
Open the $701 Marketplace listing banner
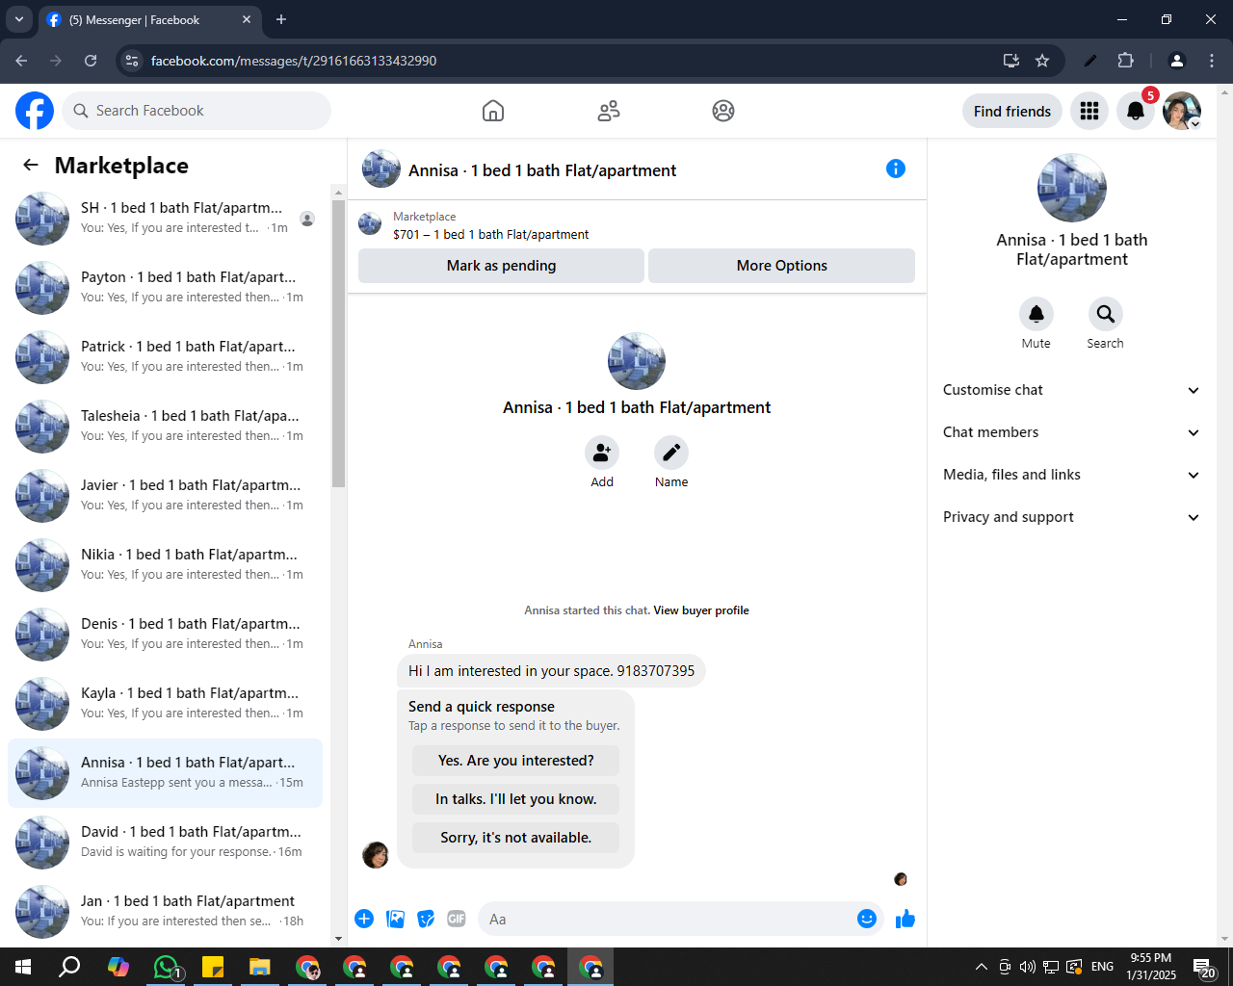tap(637, 225)
